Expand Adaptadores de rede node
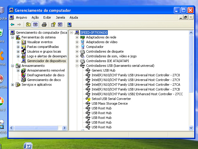The width and height of the screenshot is (198, 149). point(77,37)
